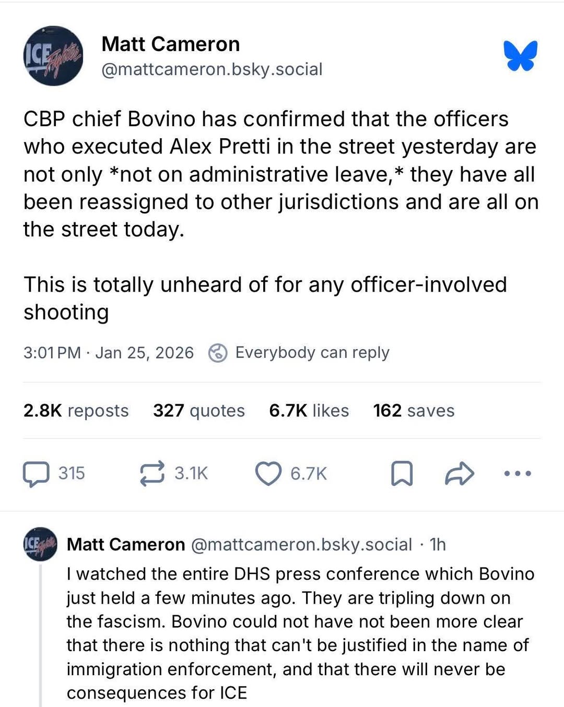Click the 3:01 PM Jan 25, 2026 timestamp
564x707 pixels.
coord(108,353)
